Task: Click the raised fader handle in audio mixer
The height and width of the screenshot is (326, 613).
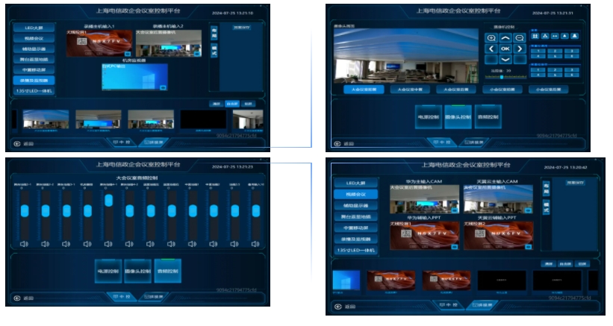Action: coord(108,201)
